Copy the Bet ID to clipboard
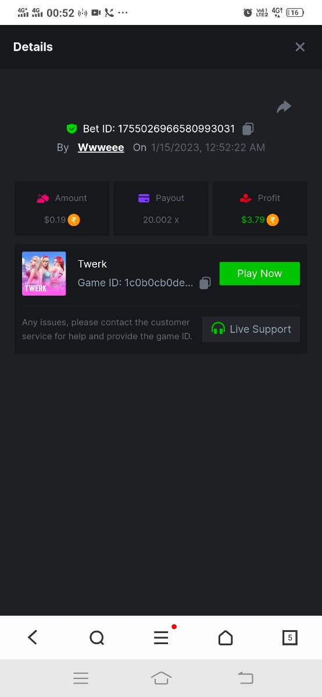This screenshot has height=697, width=322. [x=248, y=129]
